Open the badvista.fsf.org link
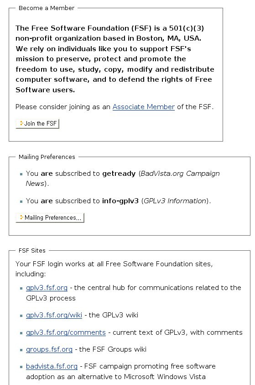This screenshot has width=255, height=385. [52, 366]
